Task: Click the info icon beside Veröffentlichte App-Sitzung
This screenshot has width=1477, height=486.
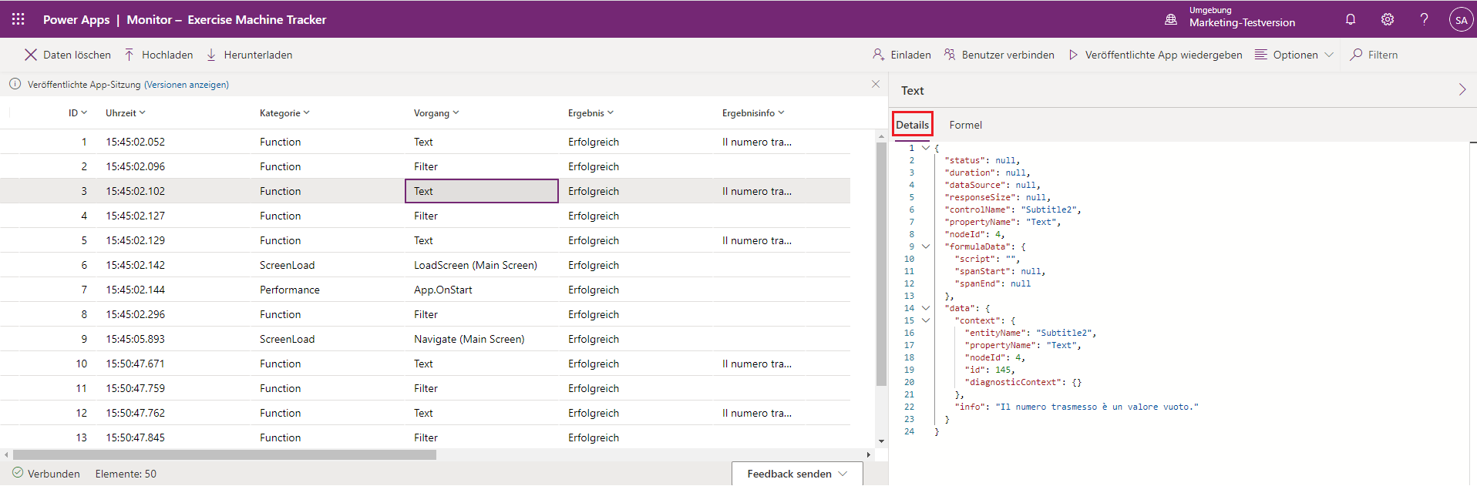Action: tap(15, 84)
